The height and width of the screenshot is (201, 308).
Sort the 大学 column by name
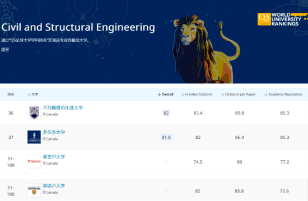click(x=32, y=94)
